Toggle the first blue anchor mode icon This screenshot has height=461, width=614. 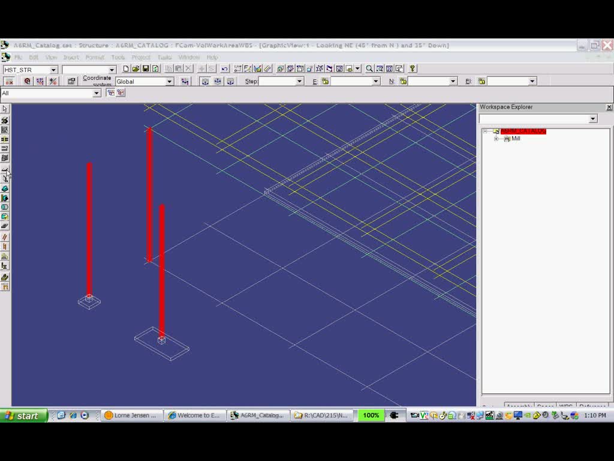pos(205,81)
